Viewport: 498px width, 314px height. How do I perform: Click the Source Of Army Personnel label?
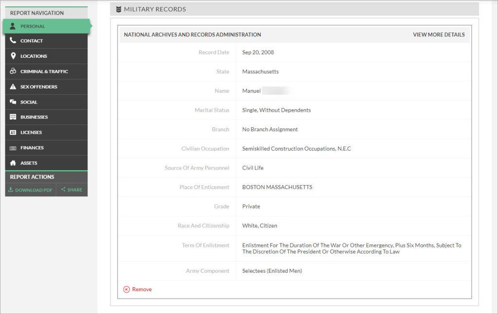pyautogui.click(x=197, y=168)
